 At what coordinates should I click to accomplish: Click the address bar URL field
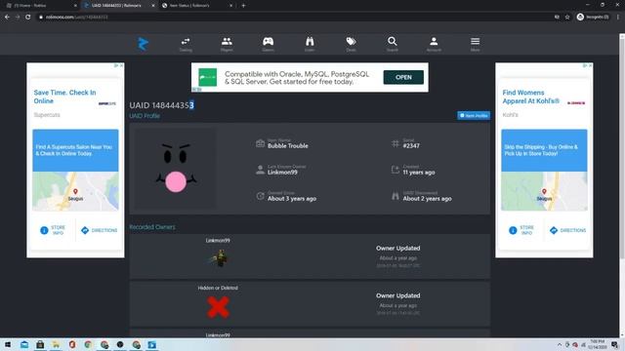tap(295, 18)
